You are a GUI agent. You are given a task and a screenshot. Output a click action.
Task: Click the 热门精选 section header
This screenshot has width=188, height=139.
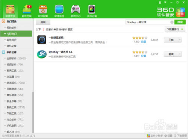[x=16, y=21]
